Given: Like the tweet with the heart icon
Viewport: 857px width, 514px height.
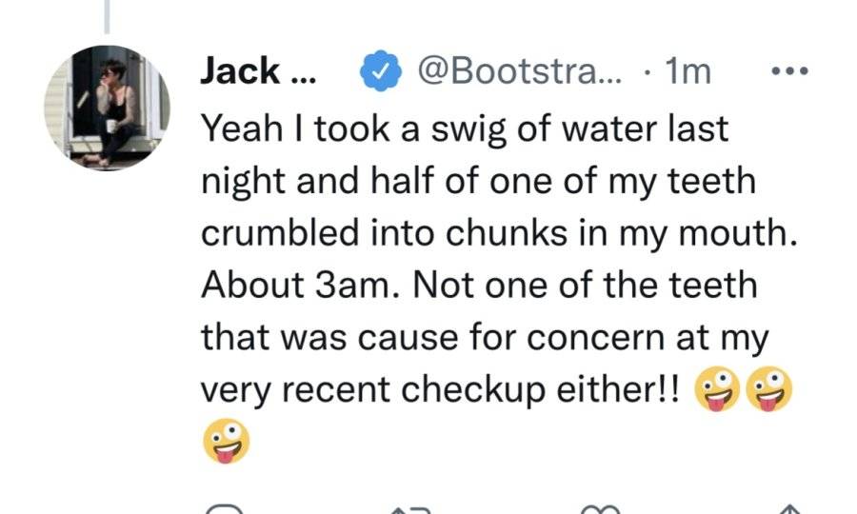Looking at the screenshot, I should pos(600,510).
